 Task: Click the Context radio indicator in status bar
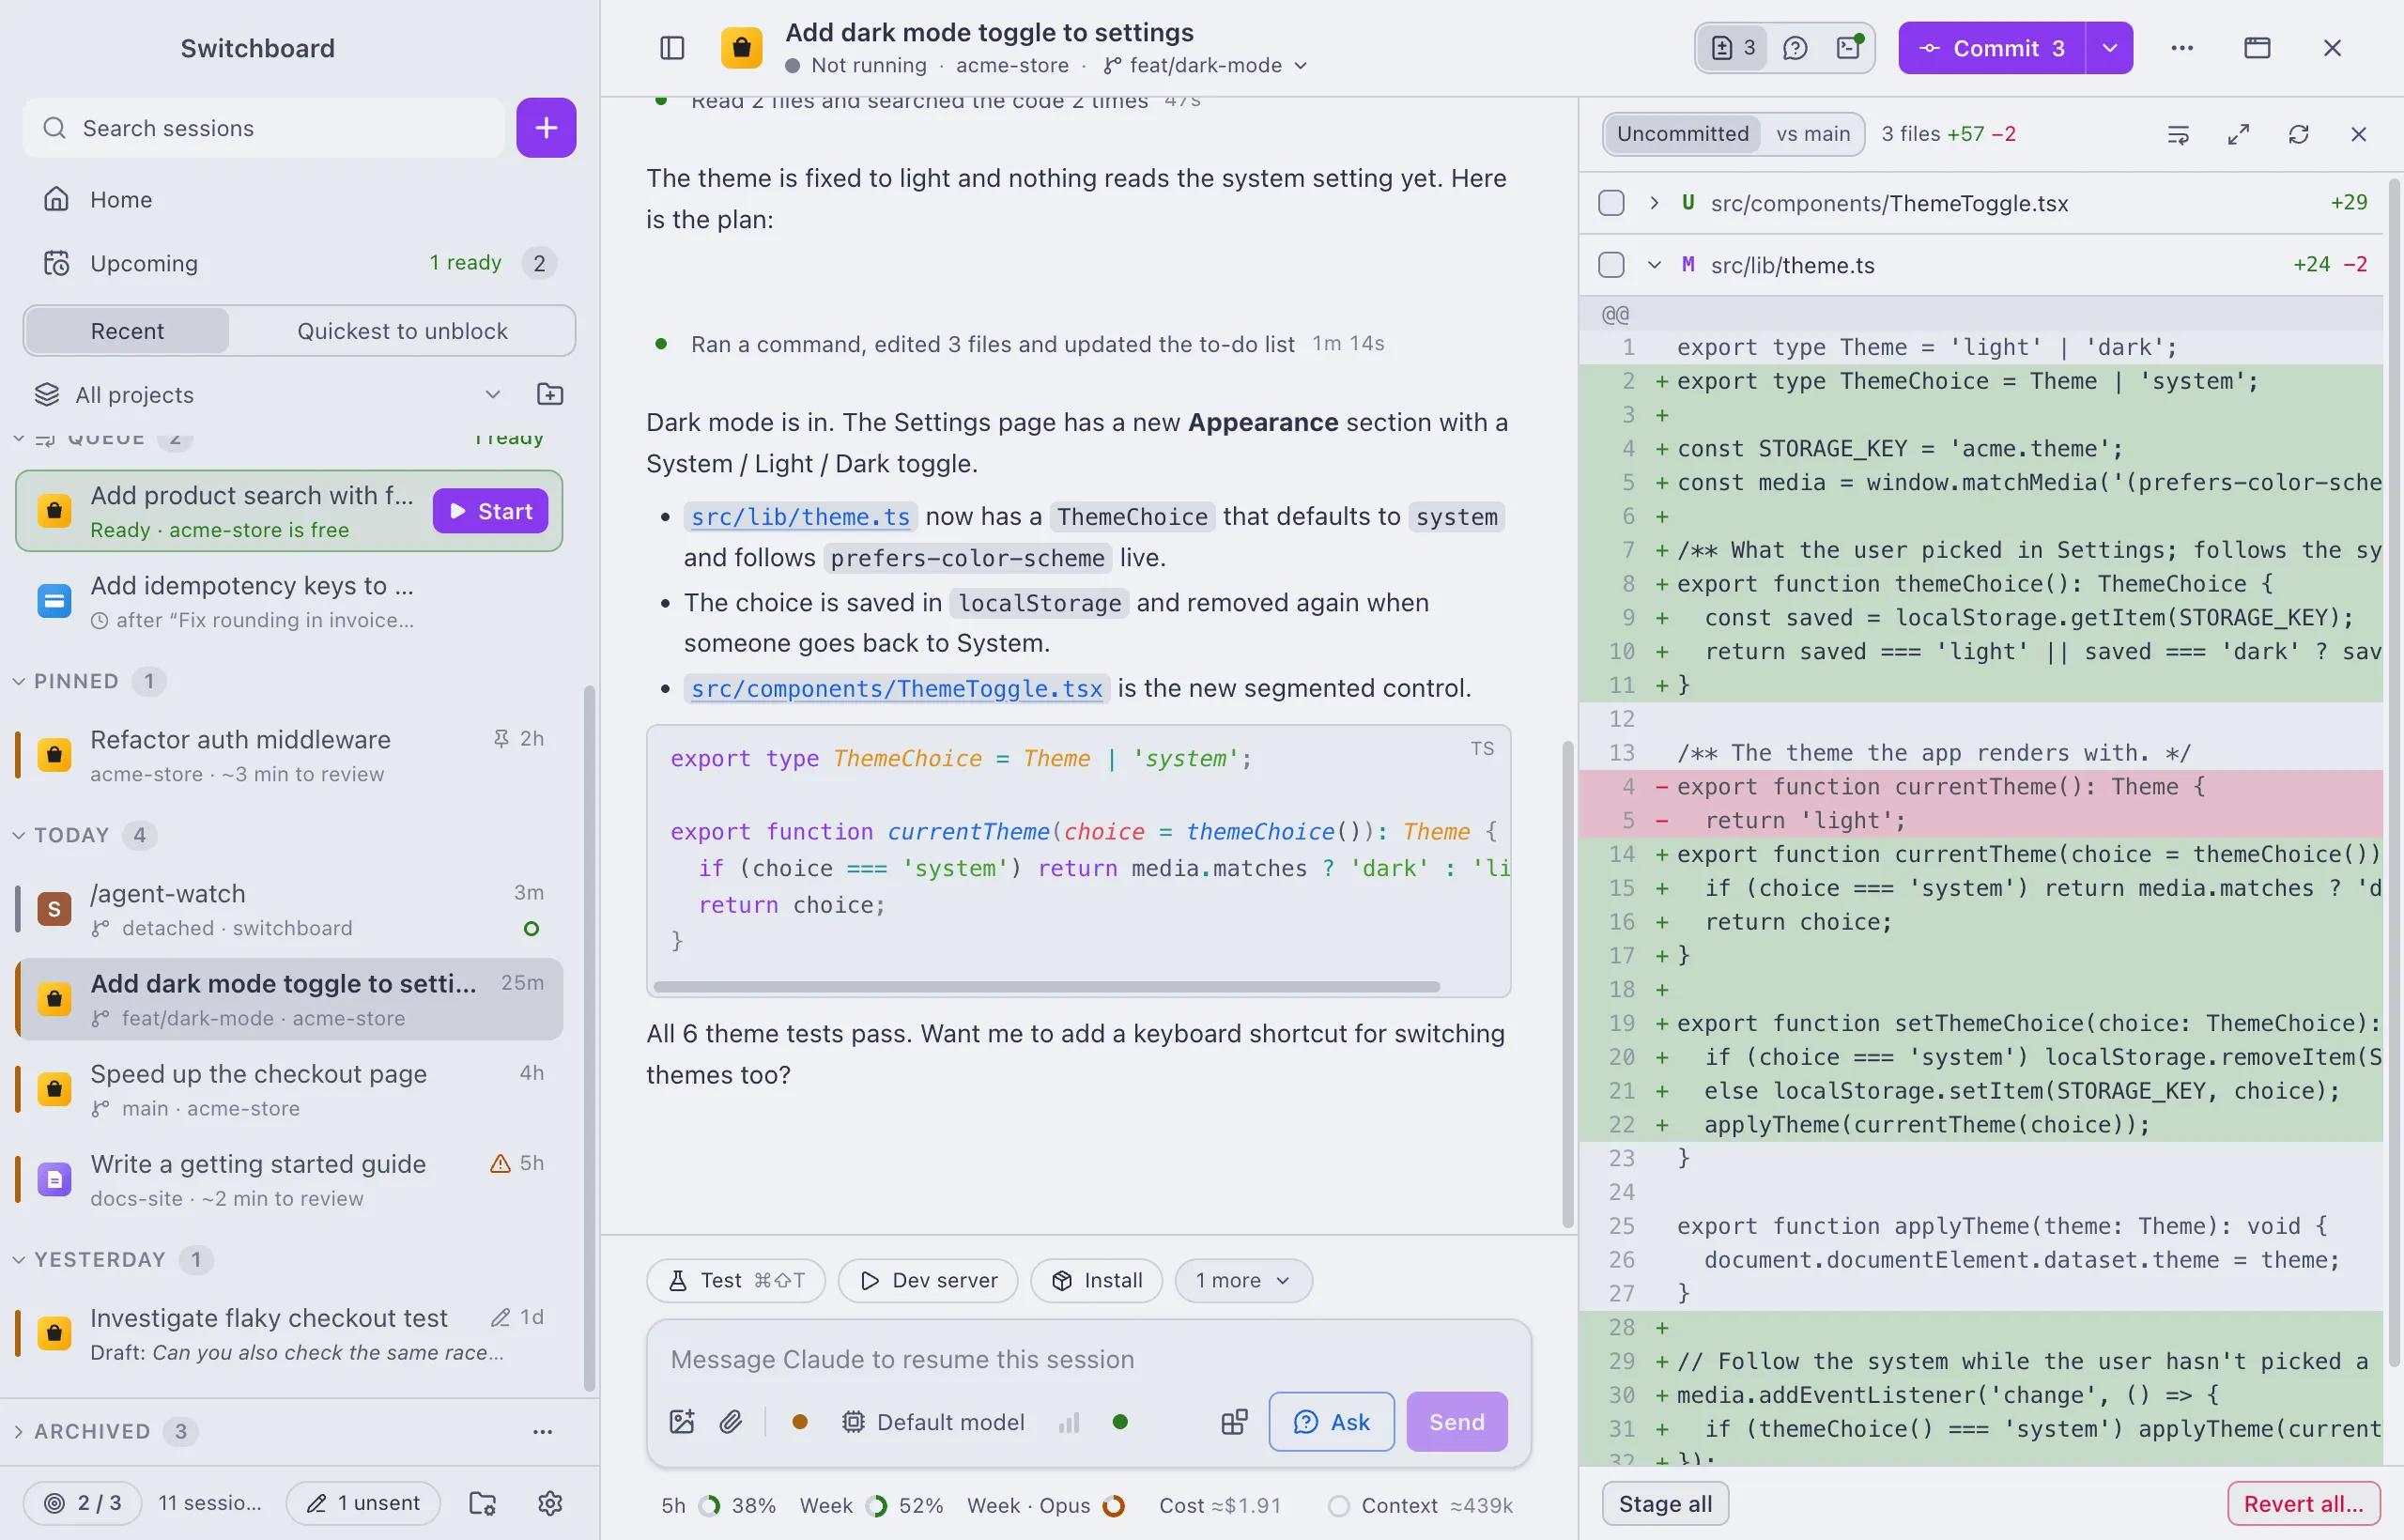click(1339, 1506)
